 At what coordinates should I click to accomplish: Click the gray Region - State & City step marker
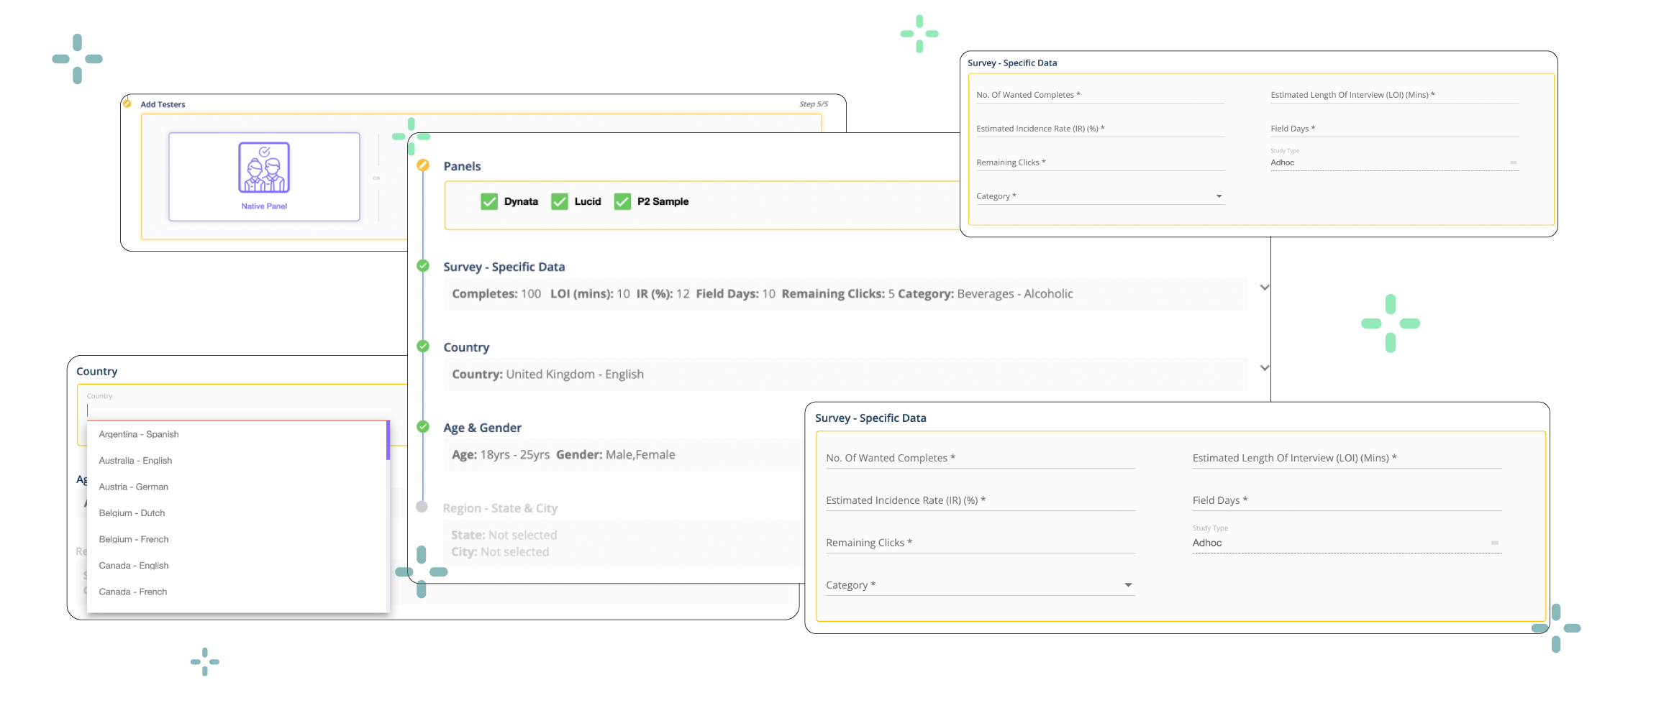tap(422, 507)
